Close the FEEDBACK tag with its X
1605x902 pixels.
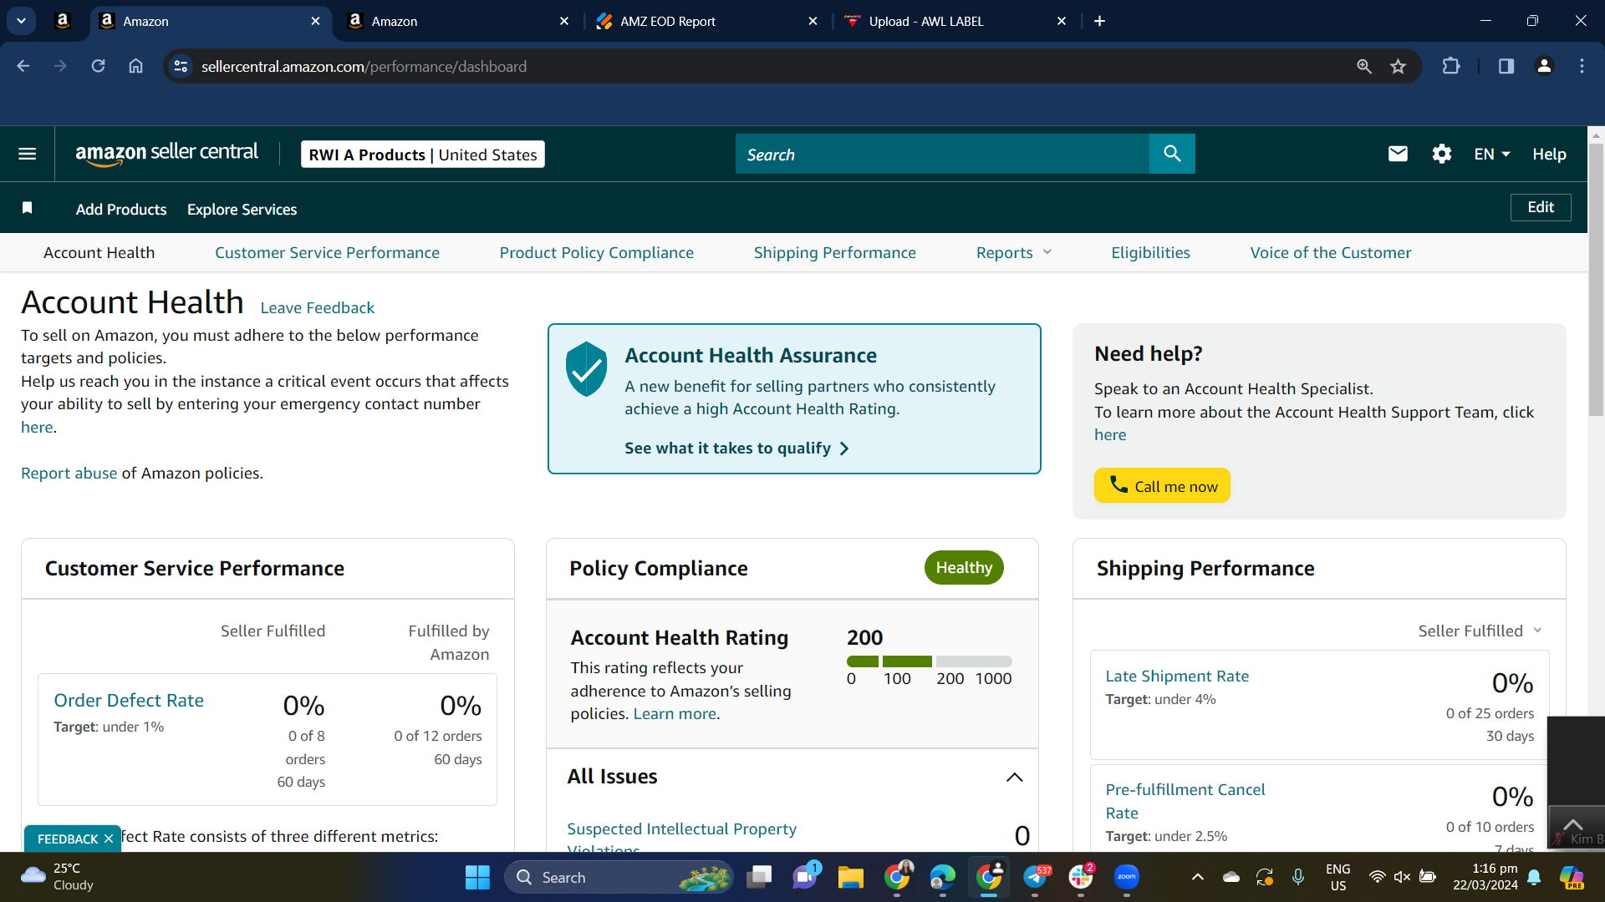coord(109,839)
